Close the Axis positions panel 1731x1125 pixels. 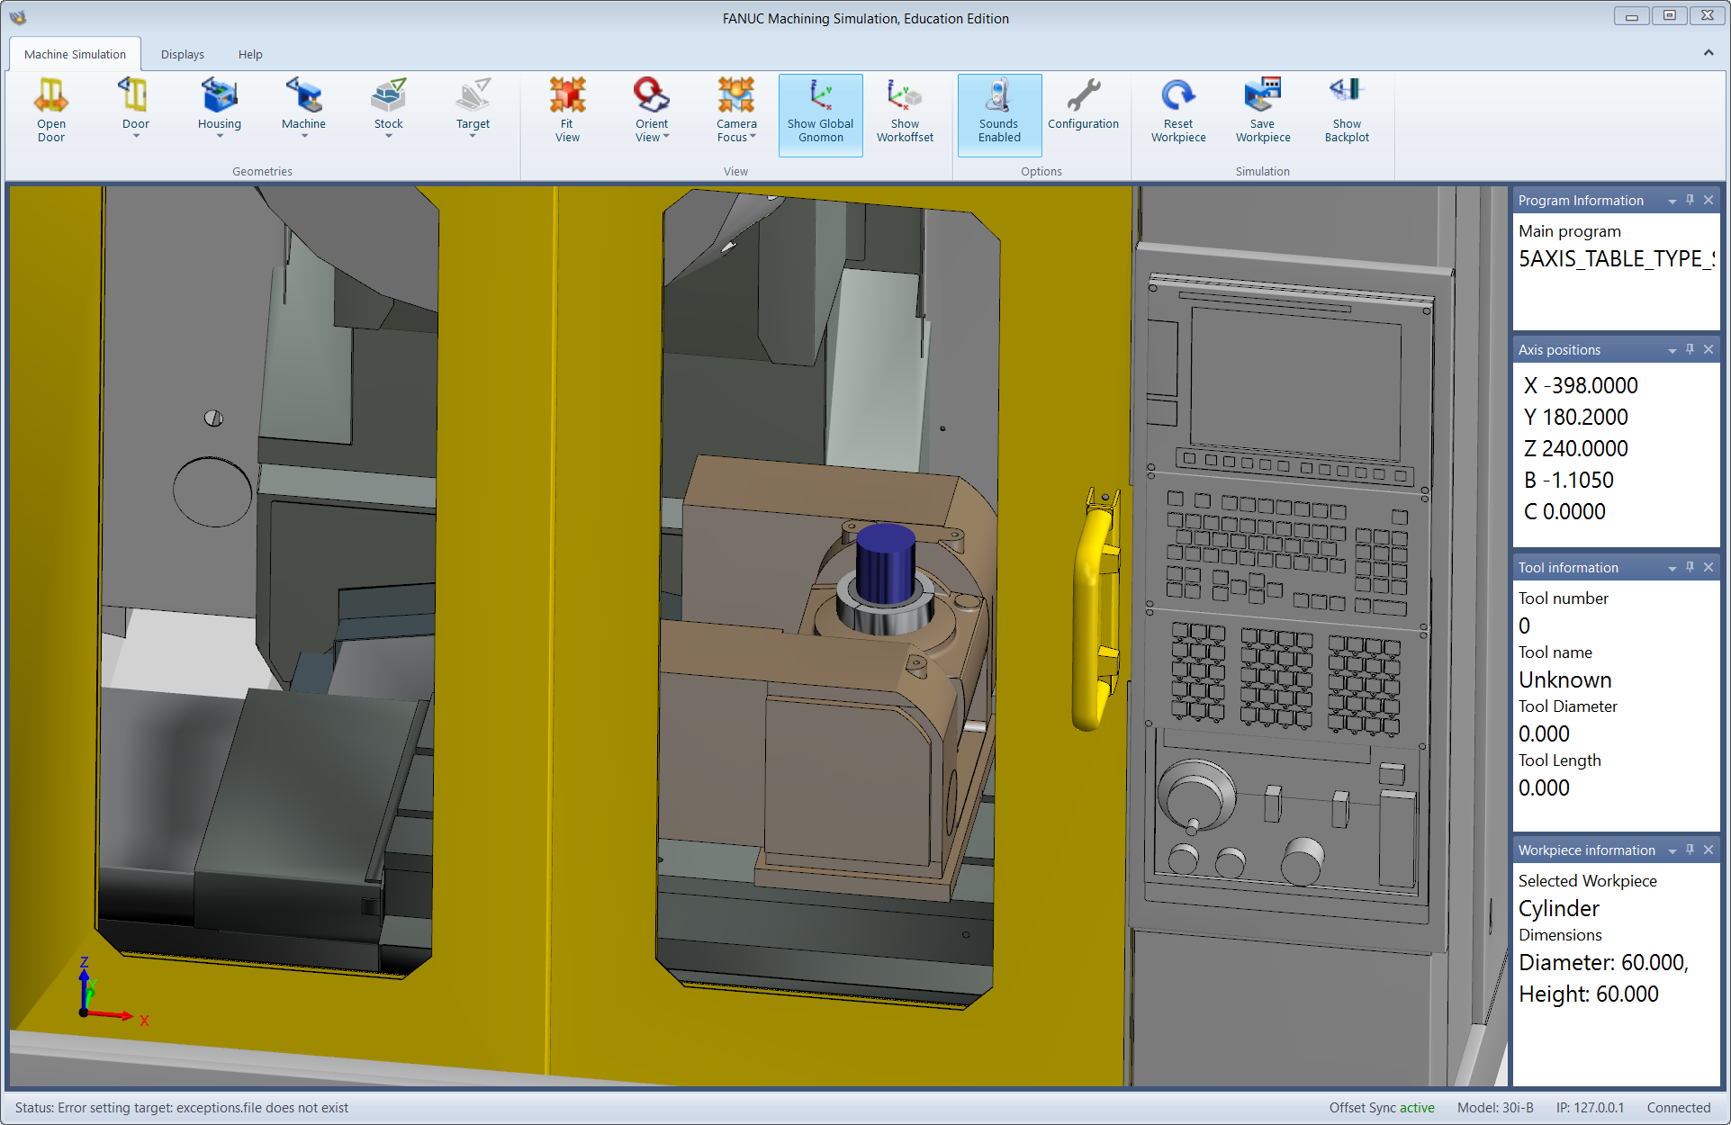coord(1708,349)
